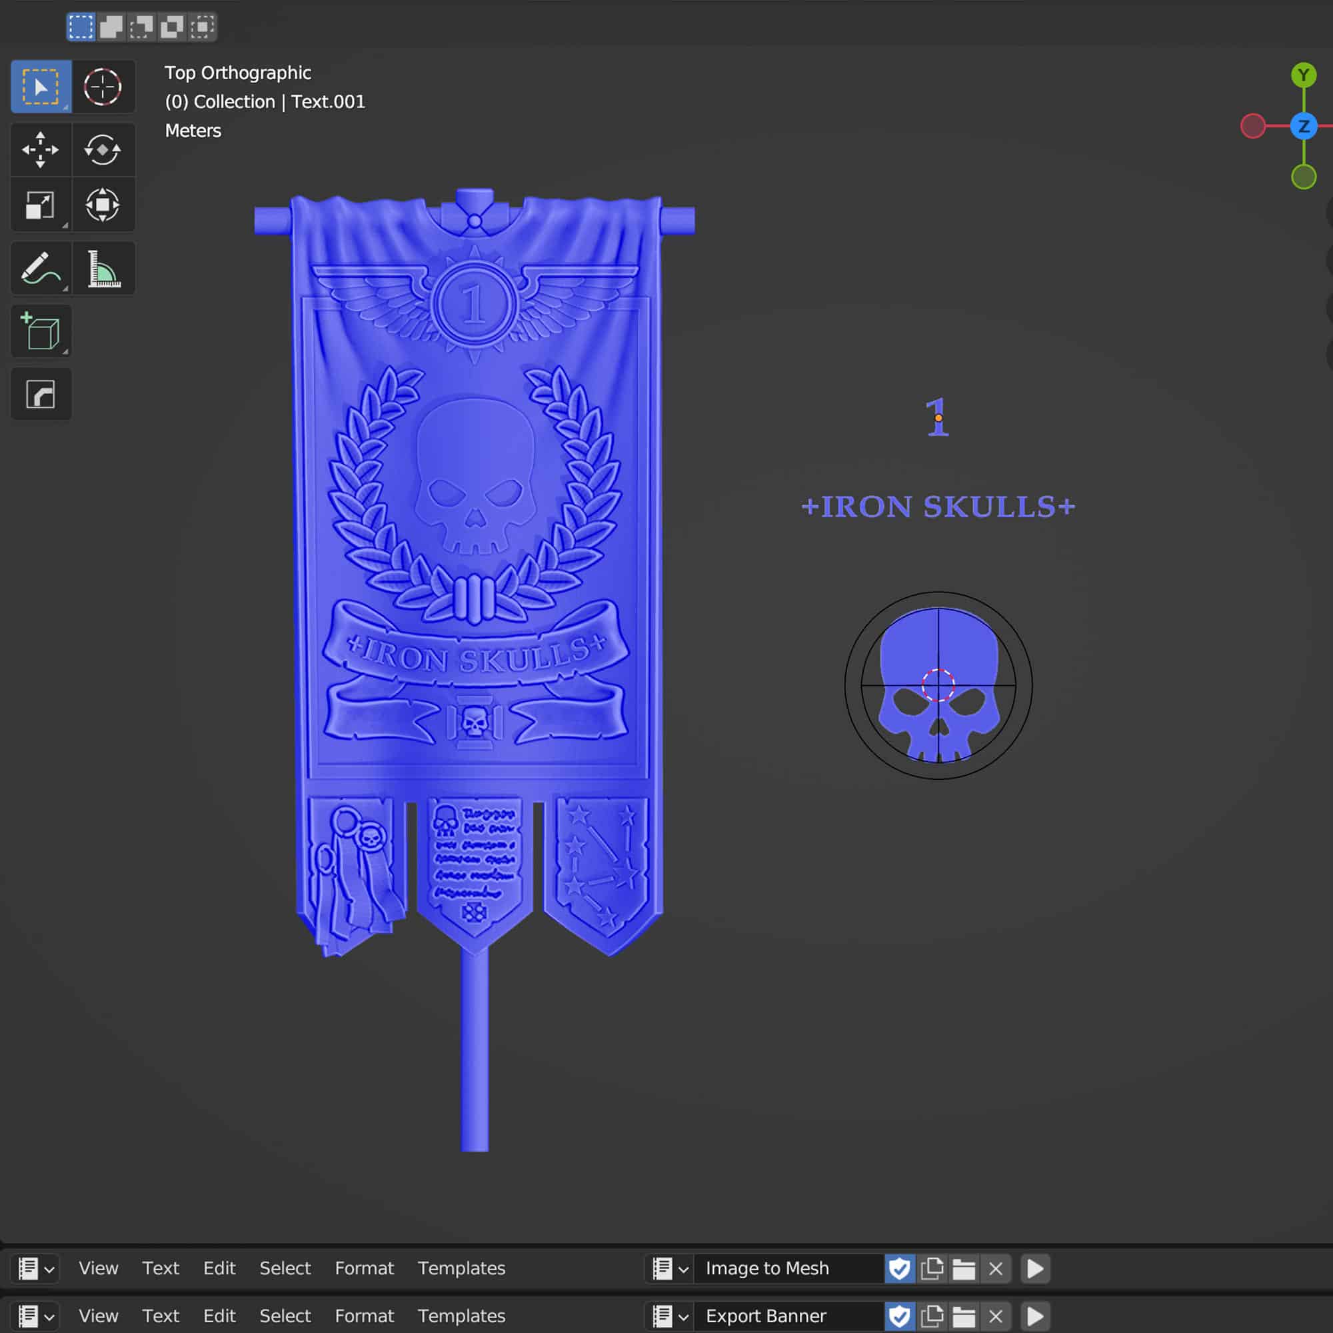Select the Scale tool
Viewport: 1333px width, 1333px height.
coord(41,205)
